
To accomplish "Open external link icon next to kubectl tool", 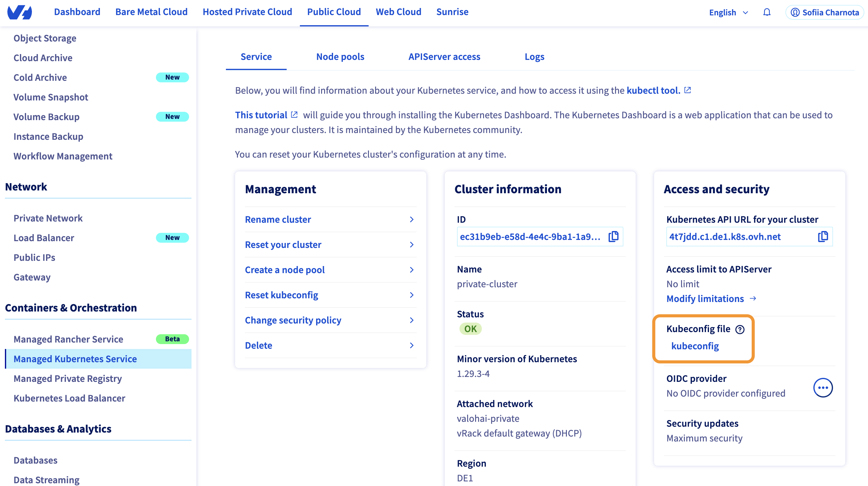I will coord(688,90).
